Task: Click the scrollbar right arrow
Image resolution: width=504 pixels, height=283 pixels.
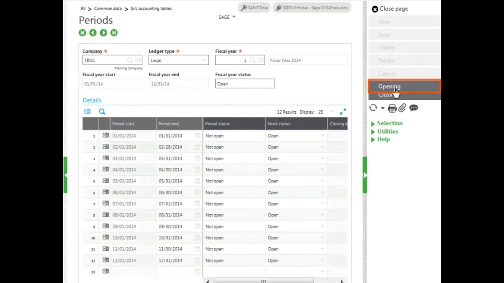Action: pyautogui.click(x=342, y=281)
